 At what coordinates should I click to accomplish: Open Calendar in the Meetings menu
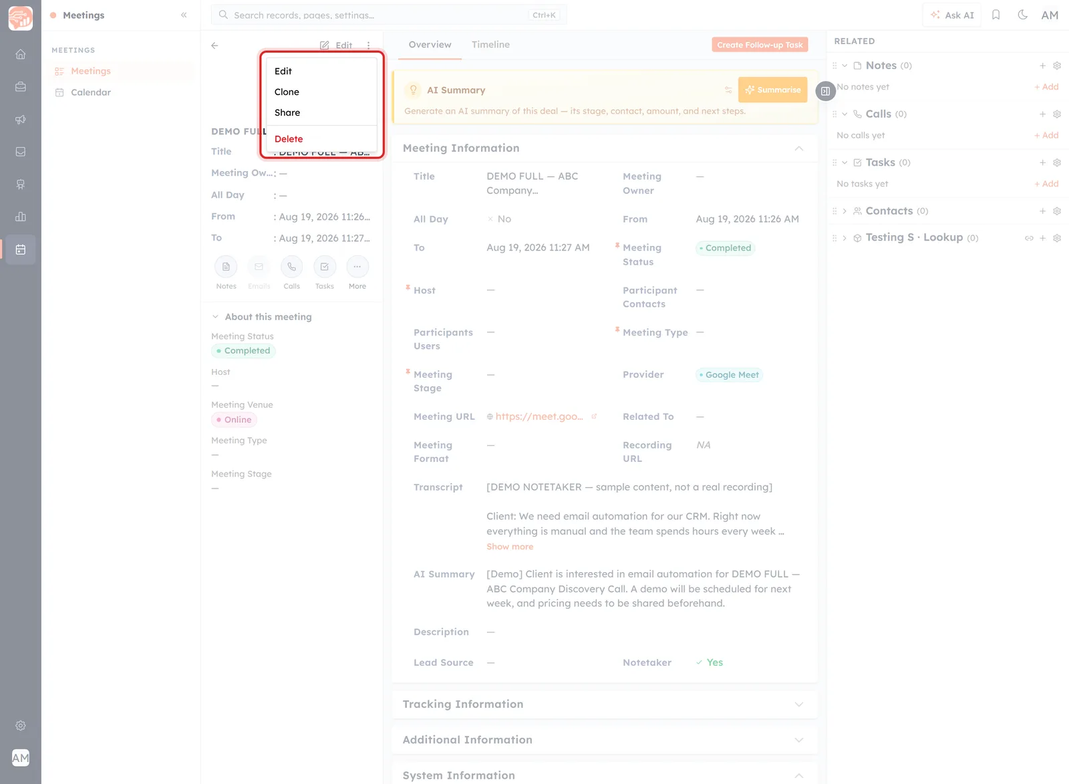pyautogui.click(x=91, y=92)
